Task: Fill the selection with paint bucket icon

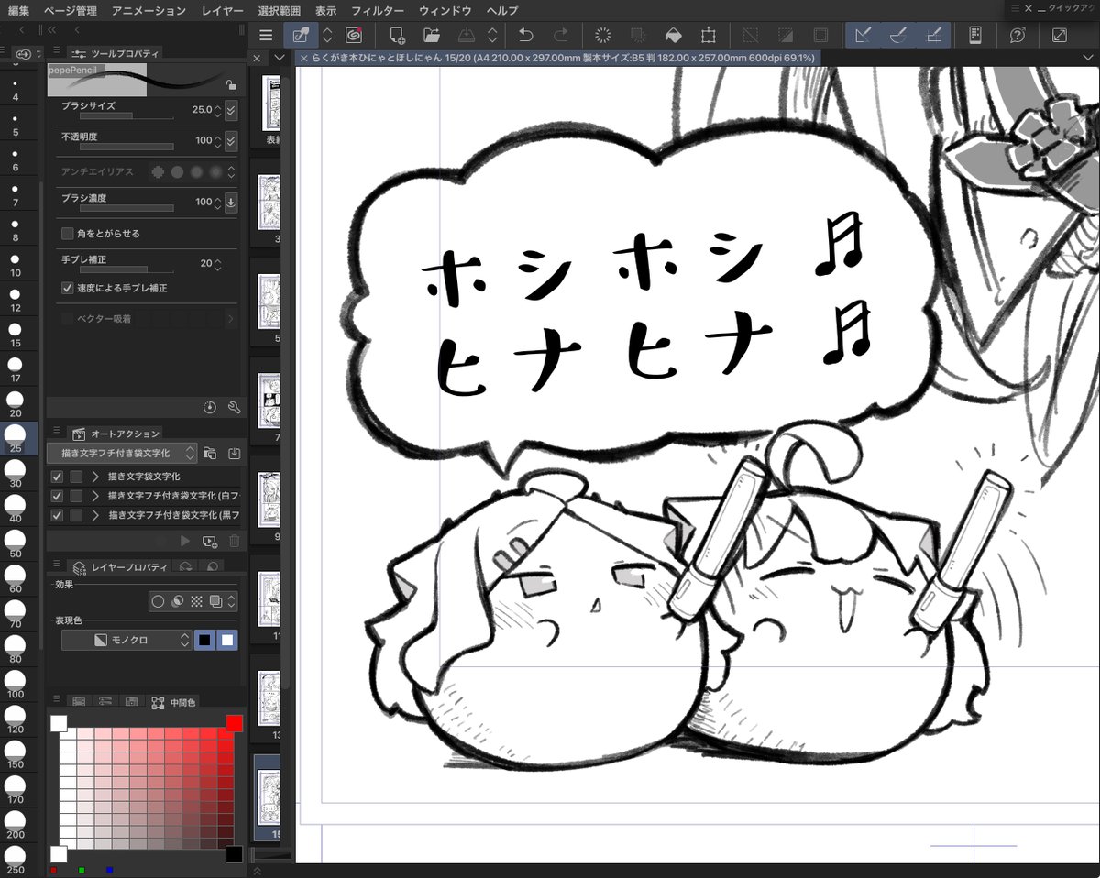Action: tap(673, 35)
